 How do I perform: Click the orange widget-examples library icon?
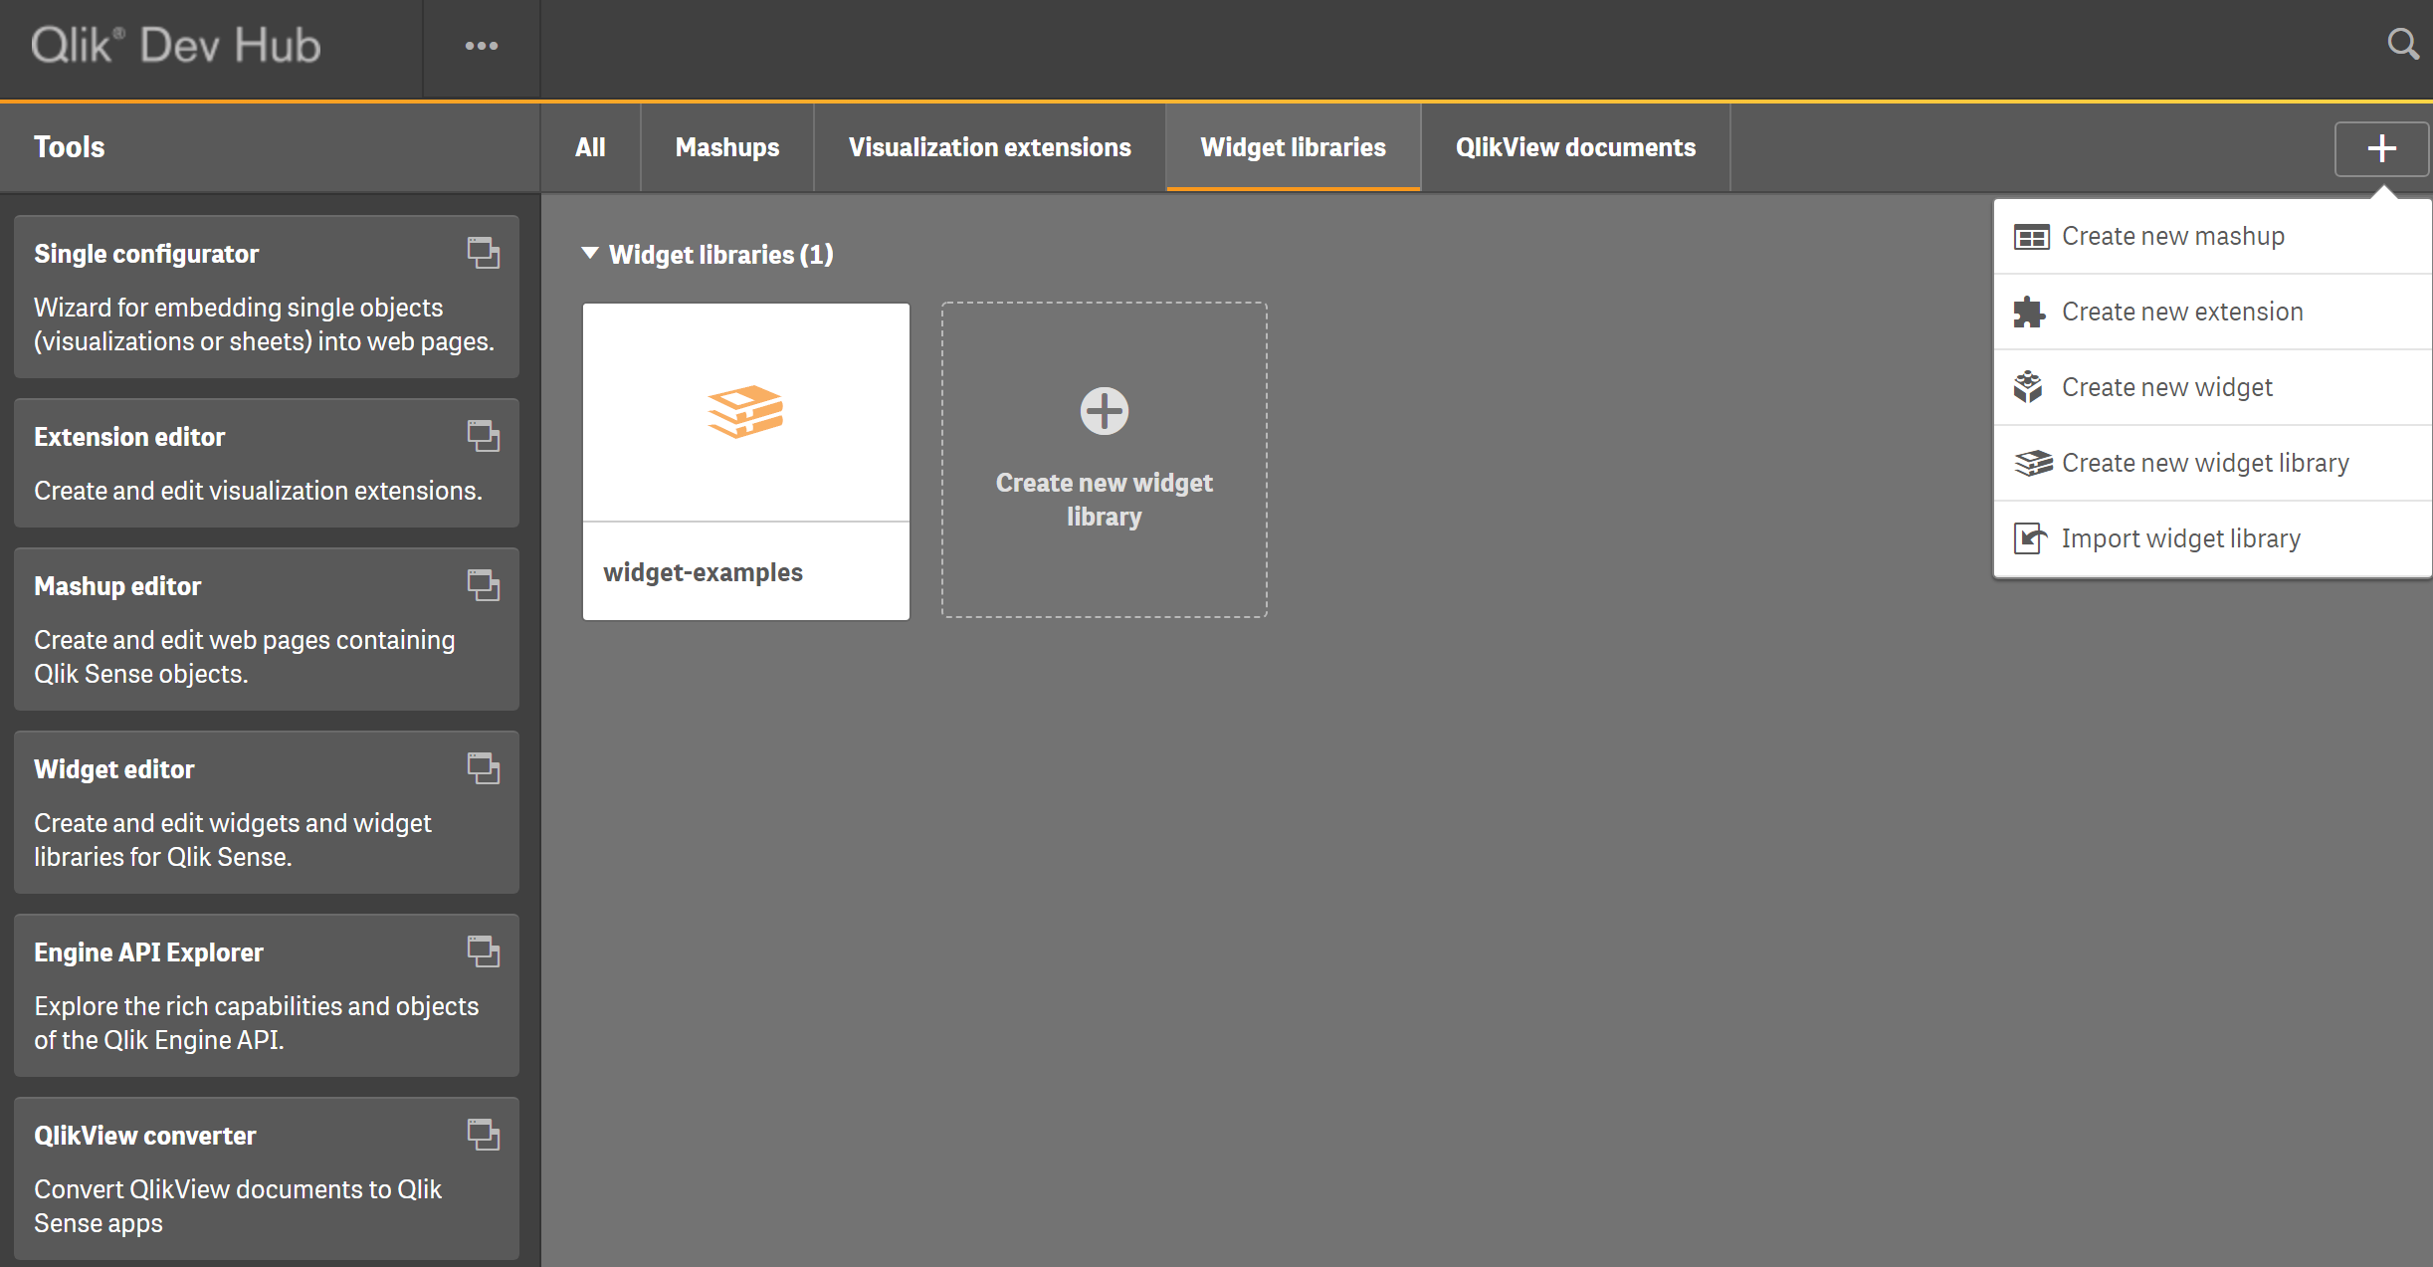coord(745,411)
